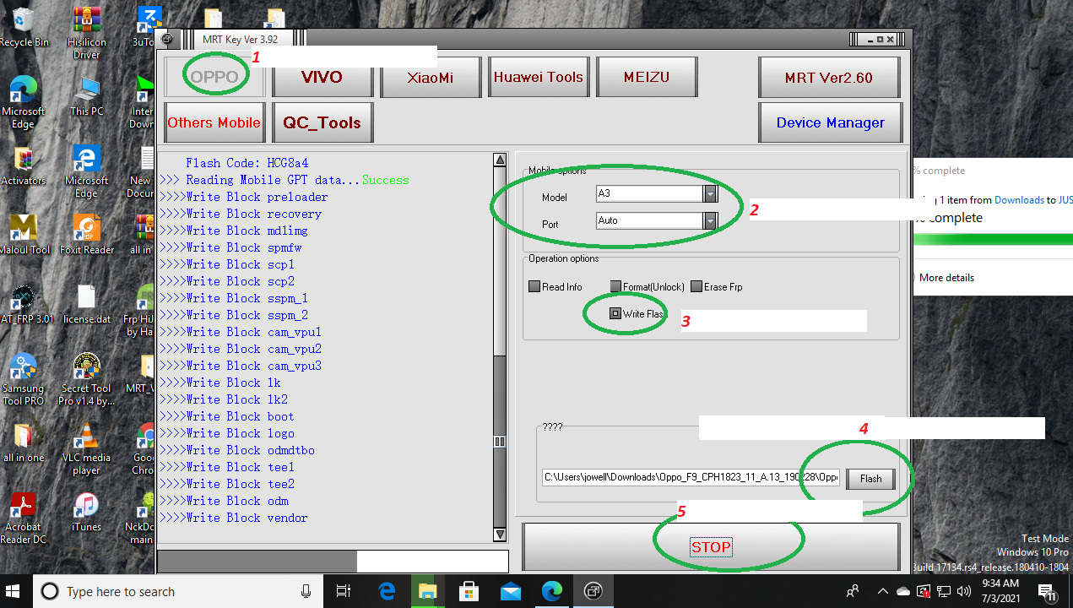Click the log scrollbar up arrow
The image size is (1073, 608).
(500, 160)
